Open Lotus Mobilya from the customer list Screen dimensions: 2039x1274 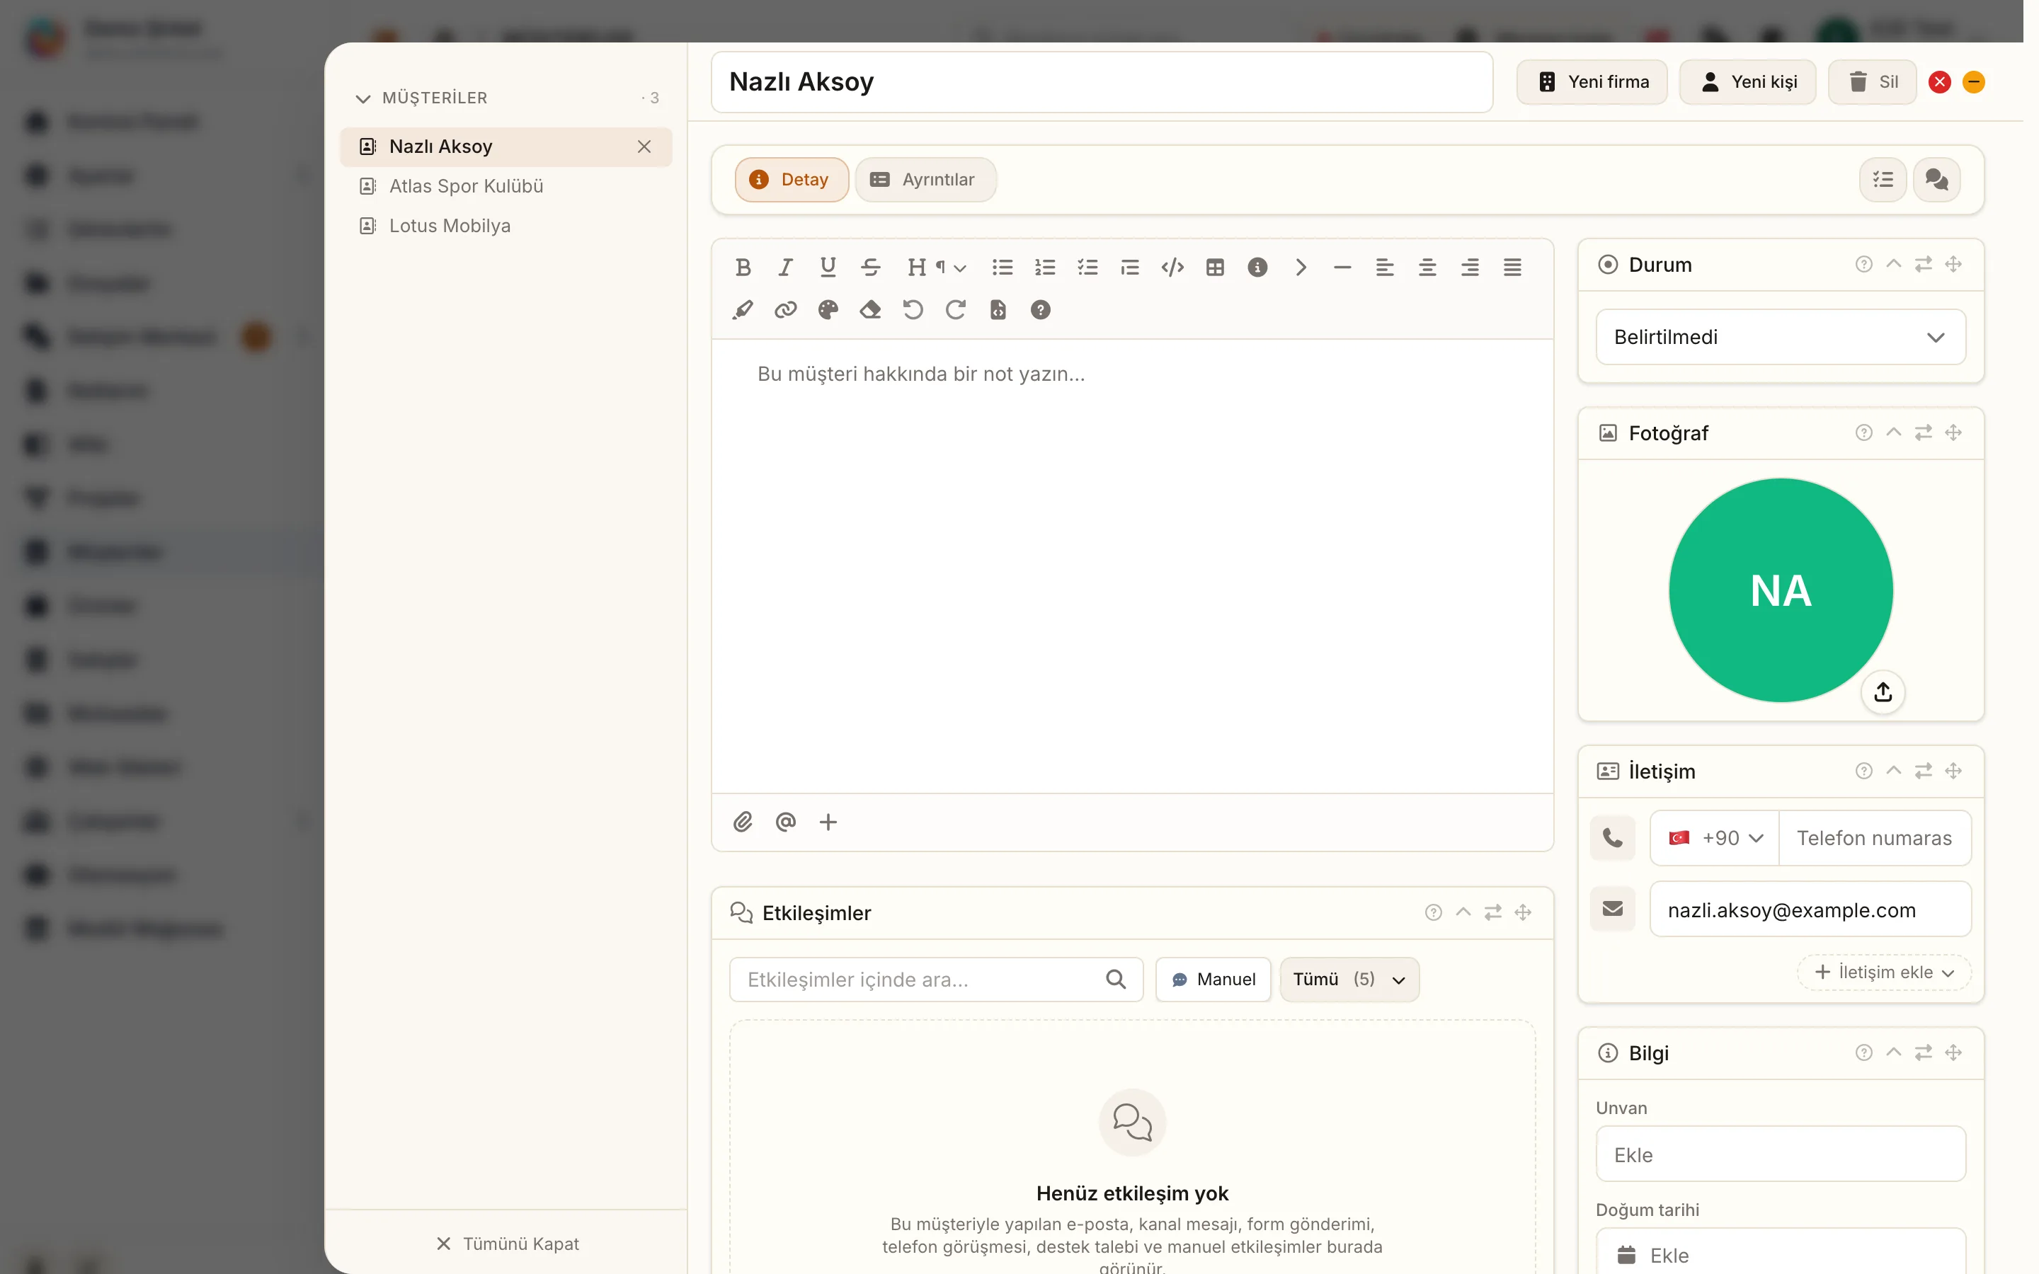click(506, 226)
